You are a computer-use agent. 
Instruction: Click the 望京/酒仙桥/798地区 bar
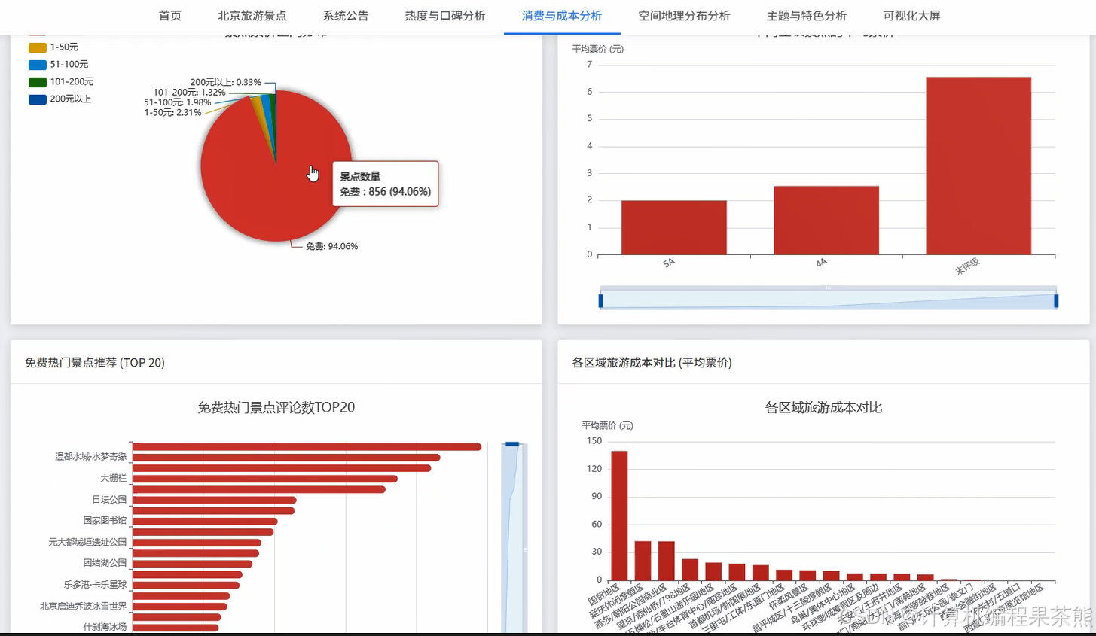pos(690,570)
